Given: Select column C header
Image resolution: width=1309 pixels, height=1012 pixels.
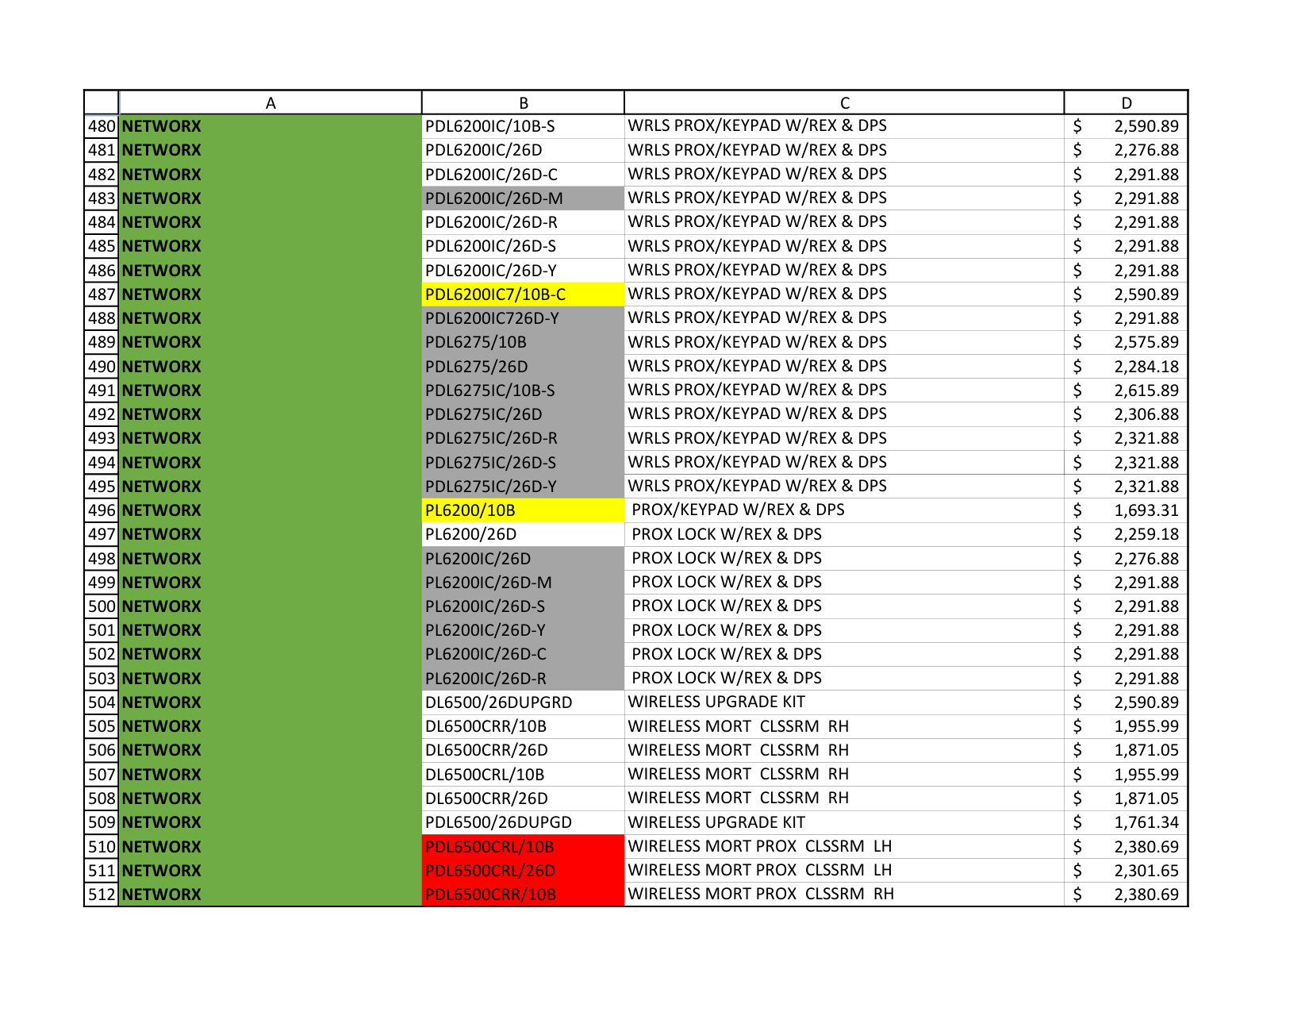Looking at the screenshot, I should pyautogui.click(x=844, y=103).
